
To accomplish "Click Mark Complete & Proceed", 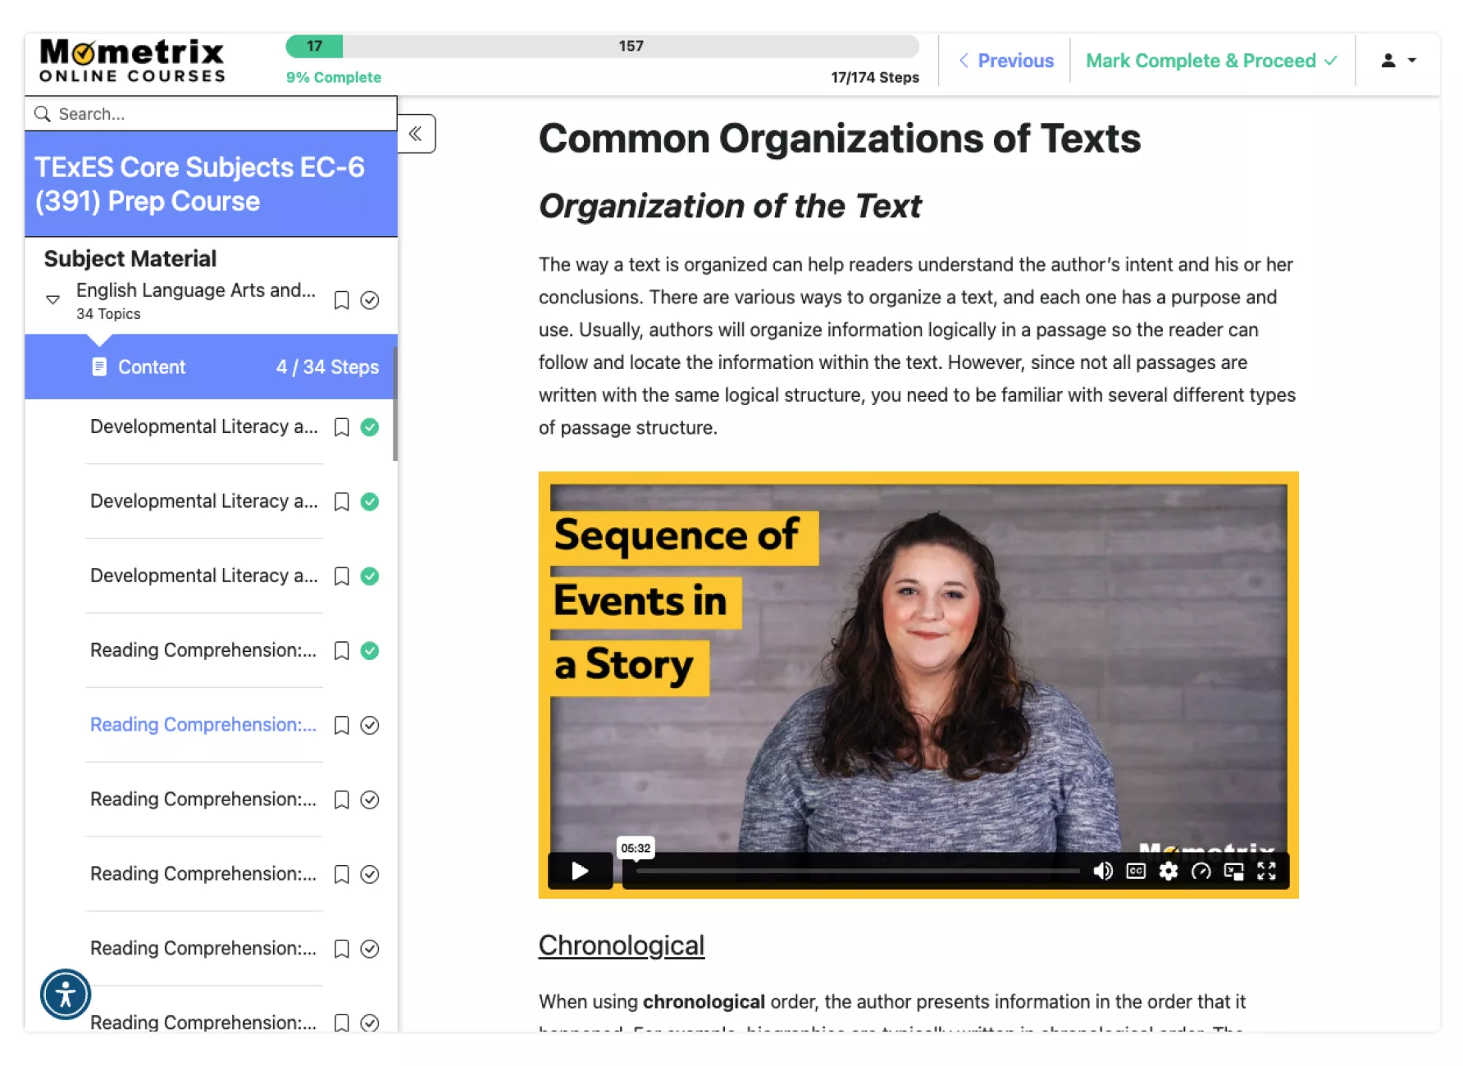I will pyautogui.click(x=1211, y=61).
